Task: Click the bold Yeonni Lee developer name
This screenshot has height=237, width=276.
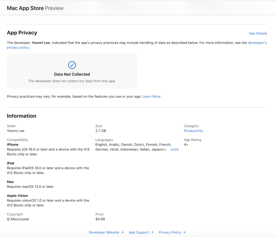Action: [x=41, y=43]
